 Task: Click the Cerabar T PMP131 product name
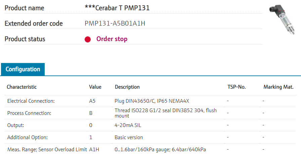coord(117,8)
